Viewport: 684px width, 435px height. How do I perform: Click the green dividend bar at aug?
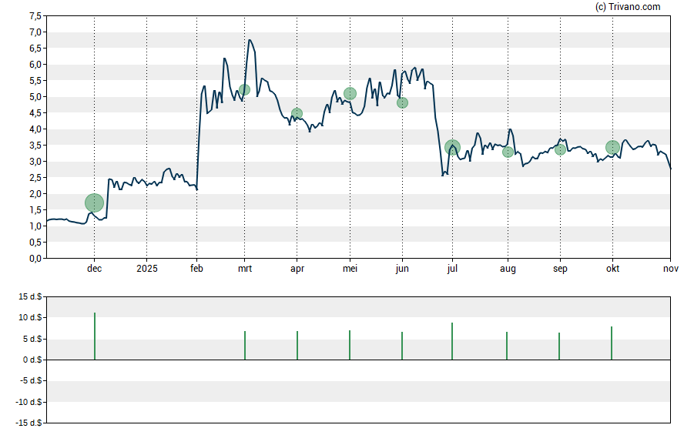(x=507, y=346)
